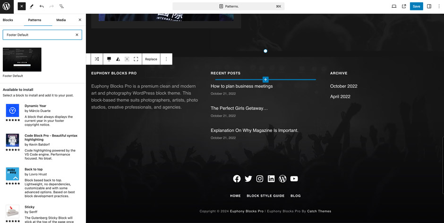Open block options three-dot menu
444x223 pixels.
[166, 59]
